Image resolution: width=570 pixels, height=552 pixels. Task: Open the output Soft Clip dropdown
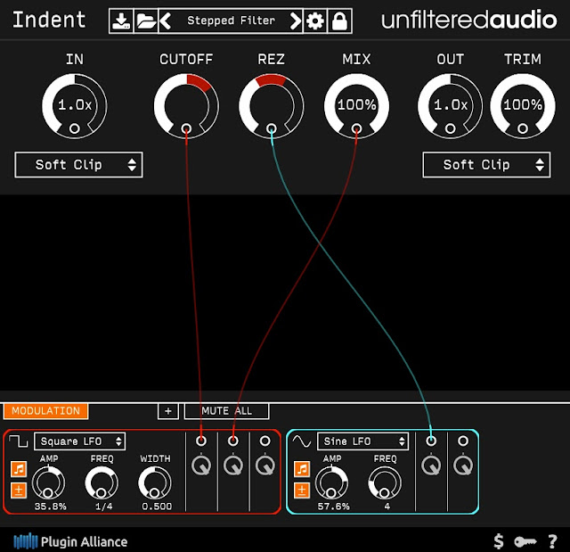(486, 165)
